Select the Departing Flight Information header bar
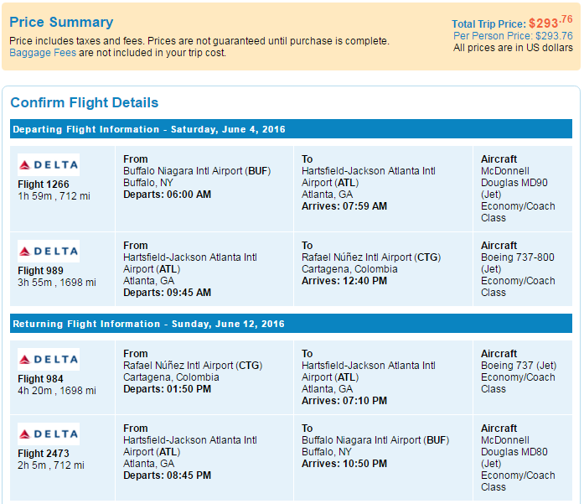 click(x=291, y=129)
